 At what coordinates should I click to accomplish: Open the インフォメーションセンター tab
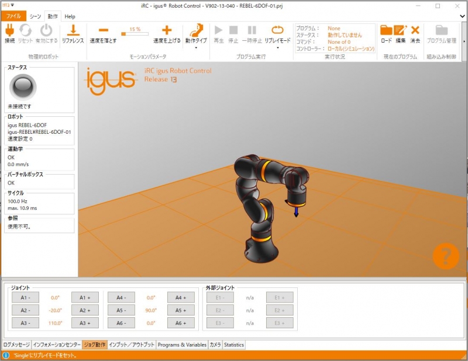57,345
